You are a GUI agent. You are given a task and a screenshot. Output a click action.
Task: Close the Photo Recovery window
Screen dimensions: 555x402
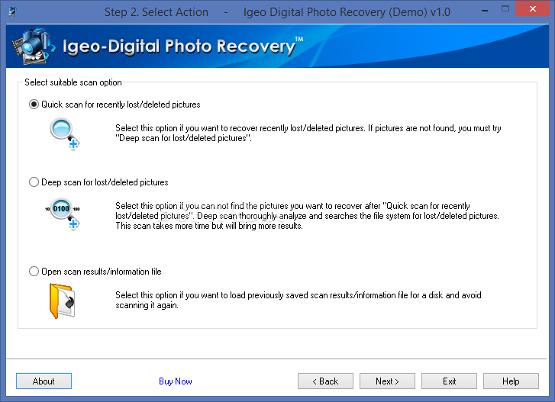[533, 9]
